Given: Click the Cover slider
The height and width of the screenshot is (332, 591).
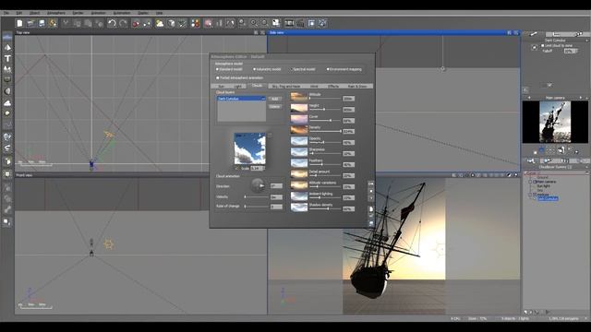Looking at the screenshot, I should pyautogui.click(x=325, y=121).
